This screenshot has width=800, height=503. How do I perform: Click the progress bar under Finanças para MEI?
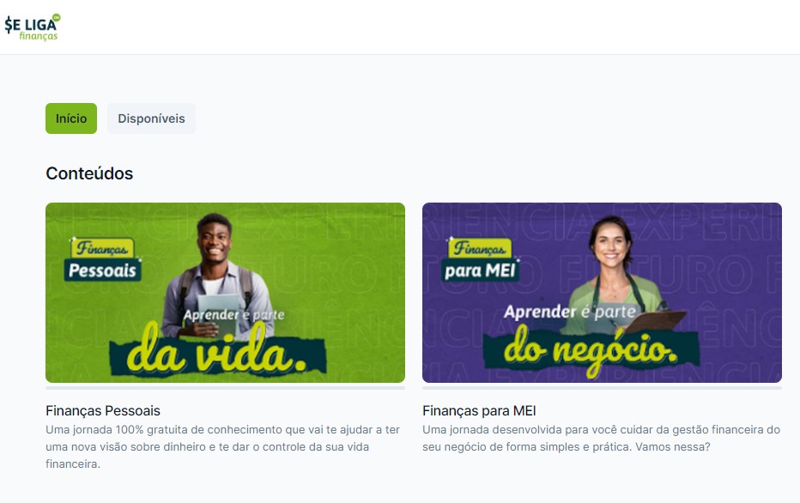click(602, 388)
